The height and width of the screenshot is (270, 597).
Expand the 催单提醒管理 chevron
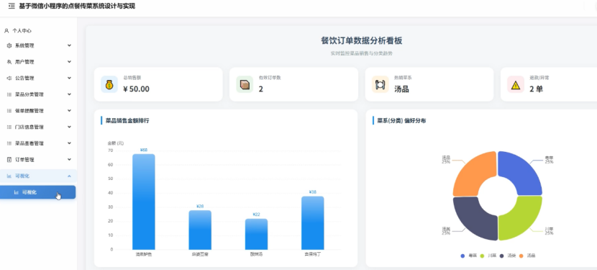pyautogui.click(x=69, y=111)
